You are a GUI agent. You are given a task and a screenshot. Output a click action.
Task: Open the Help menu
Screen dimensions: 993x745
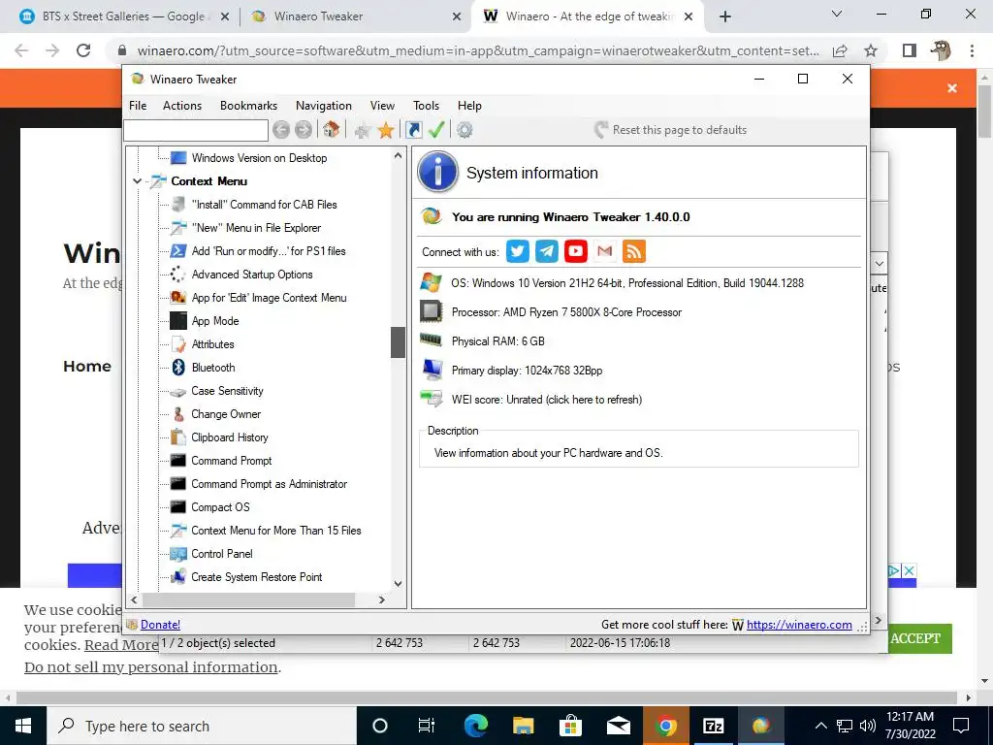(x=469, y=106)
